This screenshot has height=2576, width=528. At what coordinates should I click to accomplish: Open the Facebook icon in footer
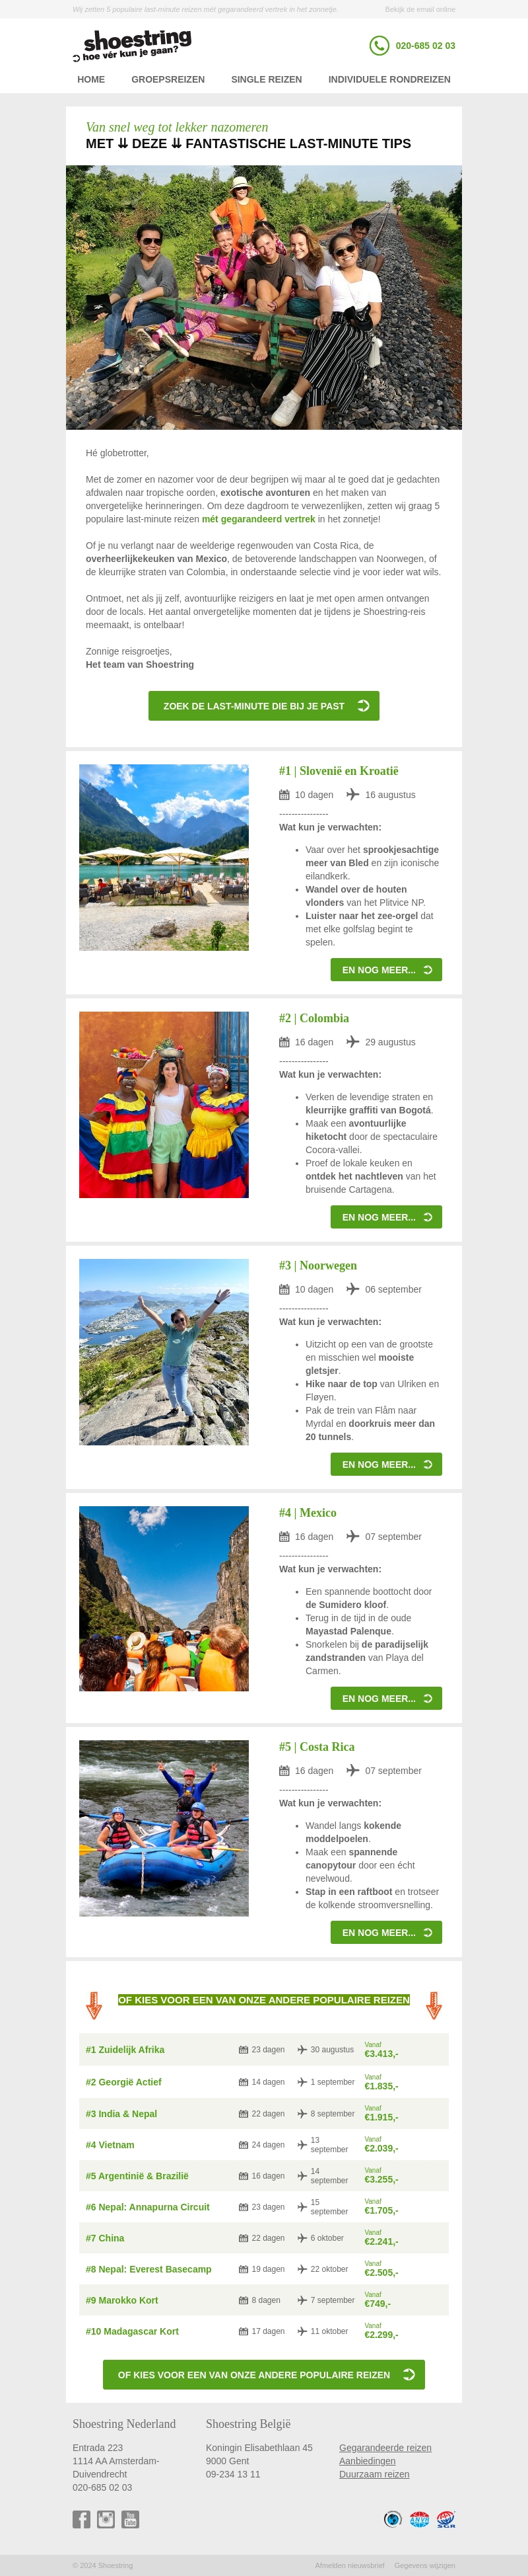click(82, 2519)
